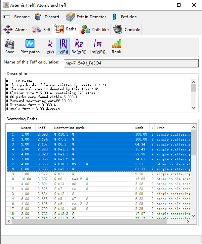
Task: Discard this Feff calculation
Action: tap(47, 17)
